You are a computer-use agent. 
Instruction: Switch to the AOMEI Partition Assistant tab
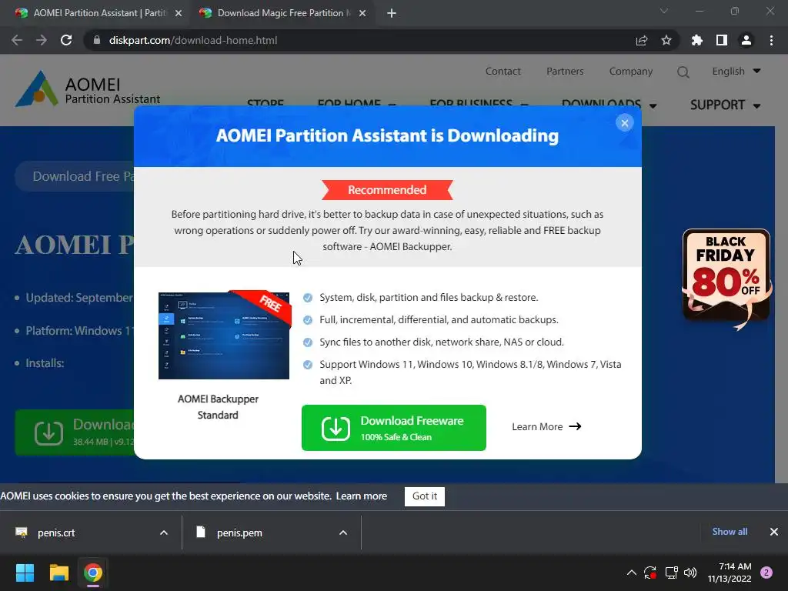(98, 13)
